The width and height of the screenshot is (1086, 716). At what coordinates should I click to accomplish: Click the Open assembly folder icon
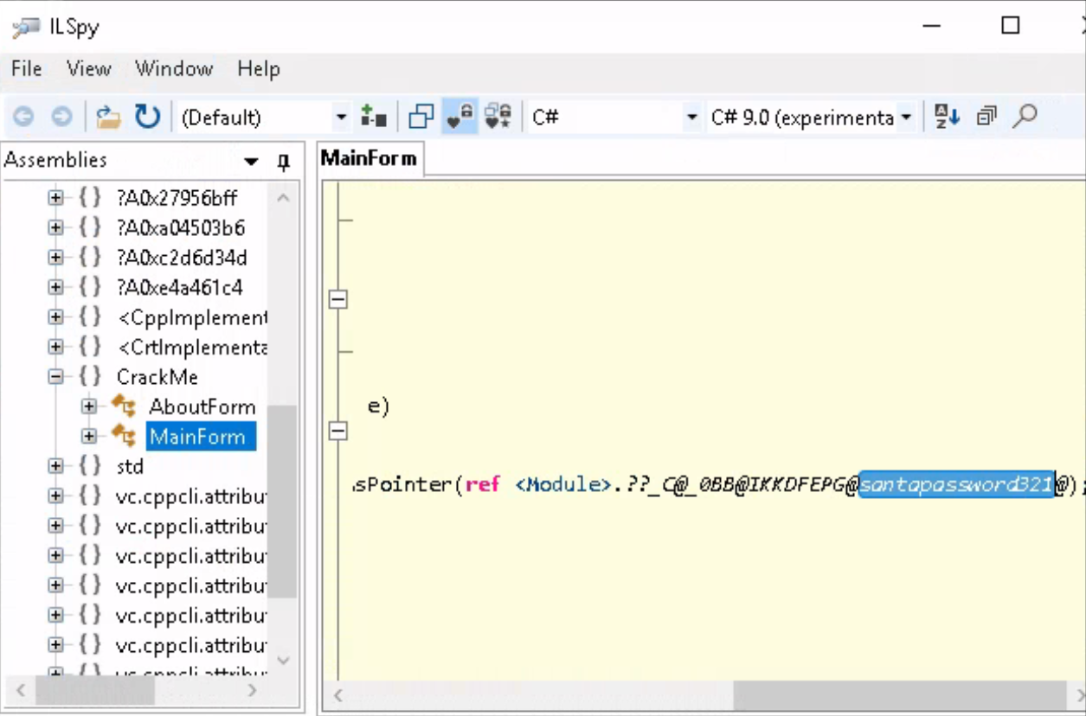tap(108, 117)
